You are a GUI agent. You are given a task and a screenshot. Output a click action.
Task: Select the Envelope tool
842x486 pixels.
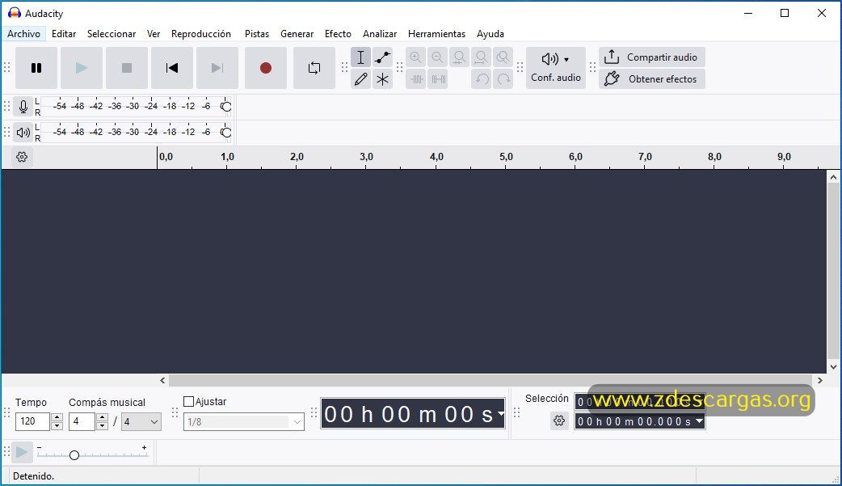pyautogui.click(x=382, y=57)
